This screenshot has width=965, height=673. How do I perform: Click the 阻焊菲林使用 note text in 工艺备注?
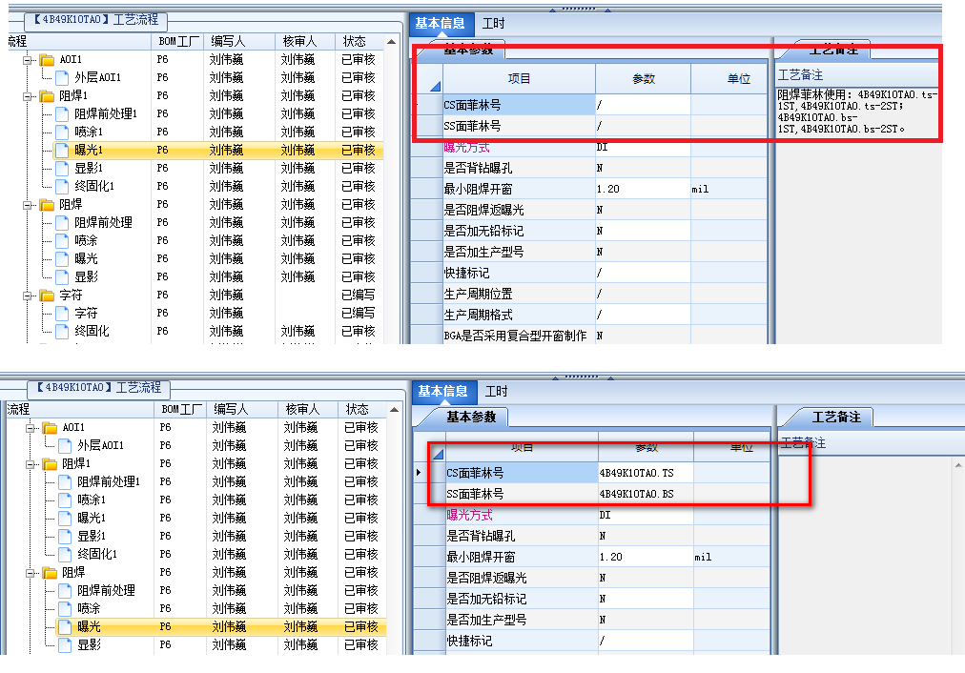pos(856,112)
